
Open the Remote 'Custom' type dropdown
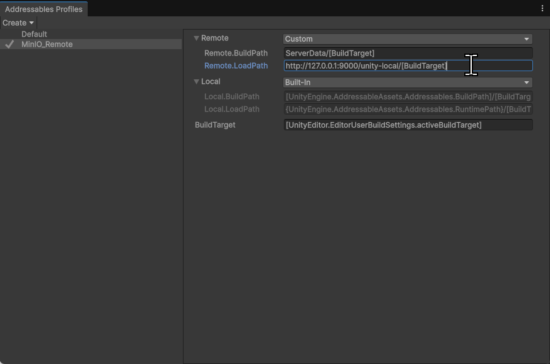click(407, 39)
